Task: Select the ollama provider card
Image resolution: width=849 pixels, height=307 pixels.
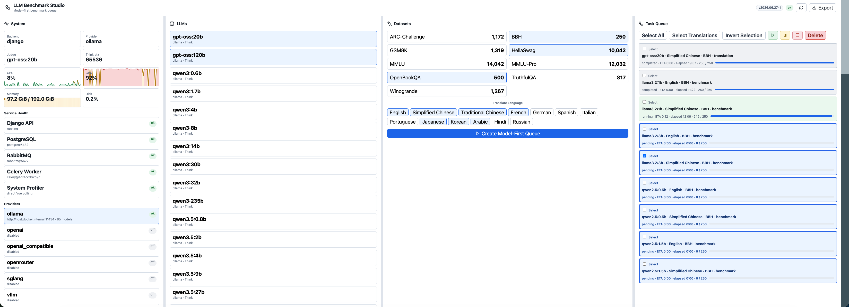Action: [81, 216]
